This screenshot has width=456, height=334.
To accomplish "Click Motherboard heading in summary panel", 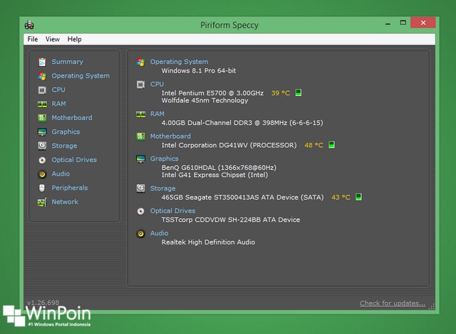I will 170,136.
